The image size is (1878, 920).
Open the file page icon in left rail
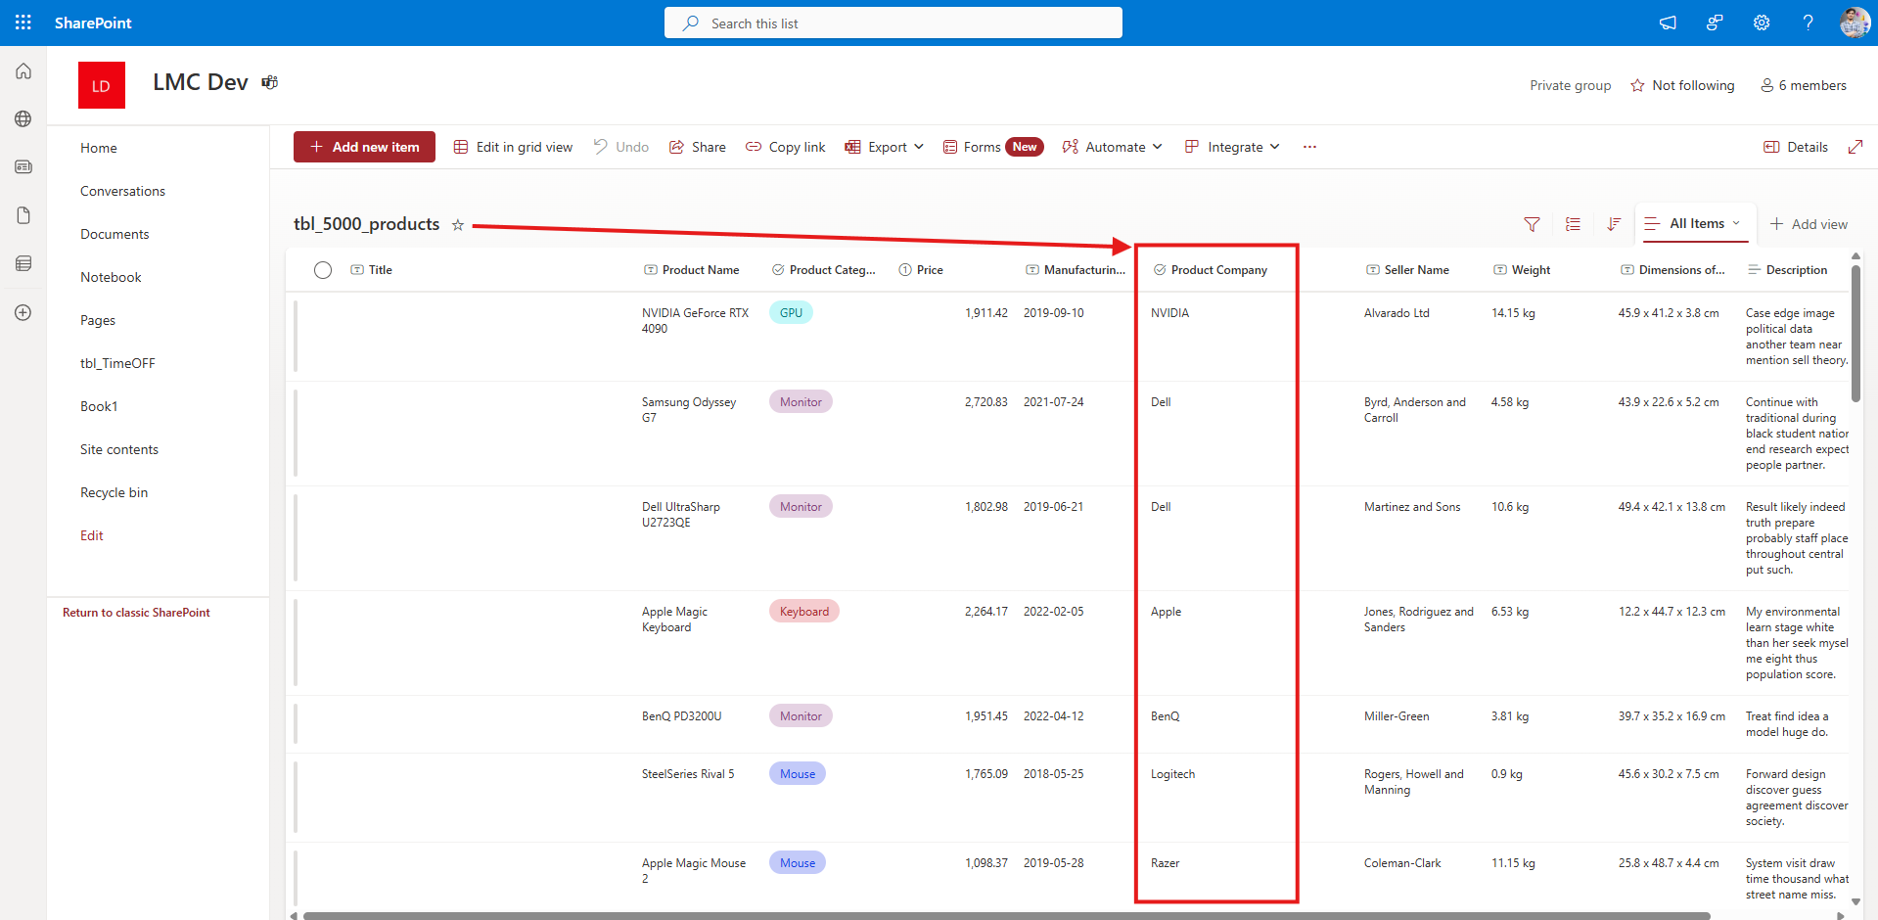pos(23,215)
